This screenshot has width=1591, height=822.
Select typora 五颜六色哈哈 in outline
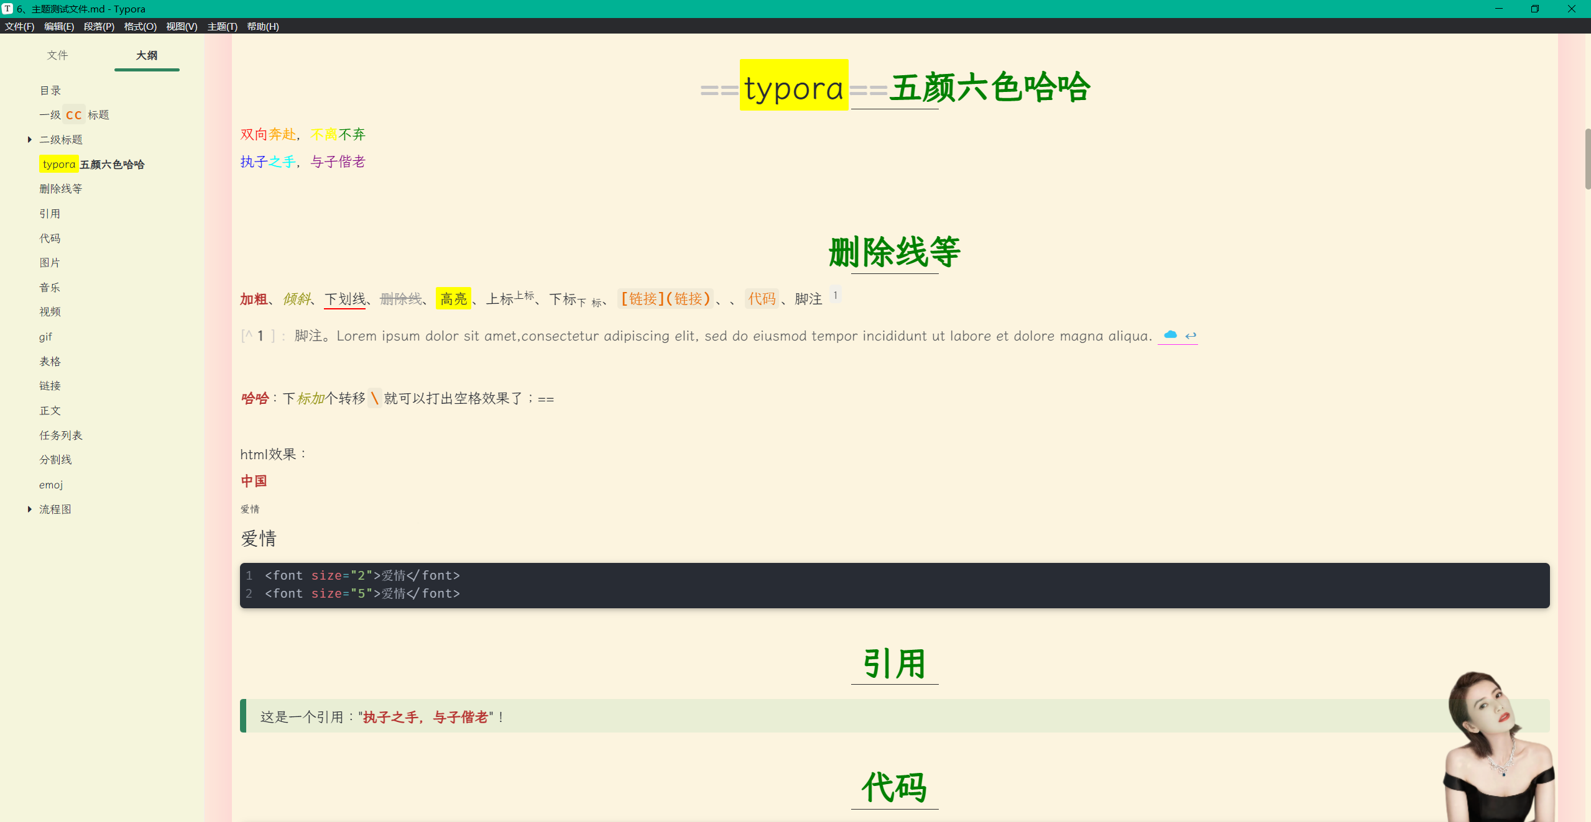[92, 165]
